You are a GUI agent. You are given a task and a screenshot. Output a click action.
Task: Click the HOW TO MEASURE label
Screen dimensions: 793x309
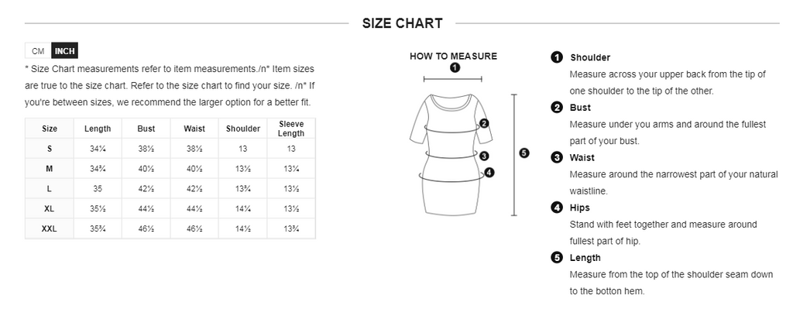[453, 56]
